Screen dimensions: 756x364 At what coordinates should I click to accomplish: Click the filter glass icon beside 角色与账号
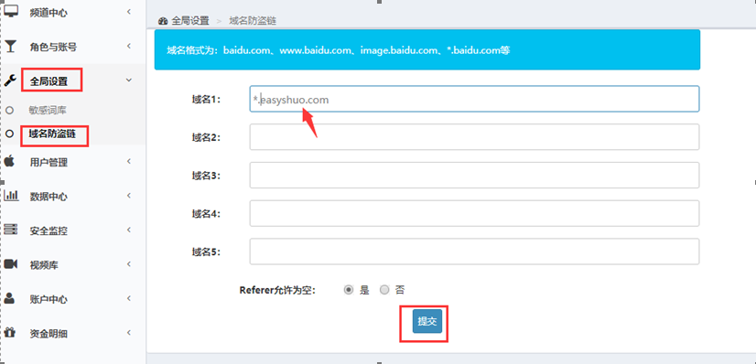click(x=11, y=47)
